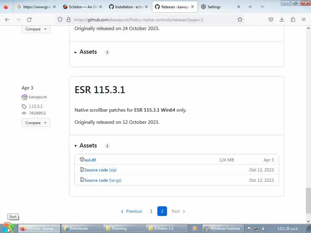
Task: Collapse ESR 115.3.1 Assets section
Action: coord(86,146)
